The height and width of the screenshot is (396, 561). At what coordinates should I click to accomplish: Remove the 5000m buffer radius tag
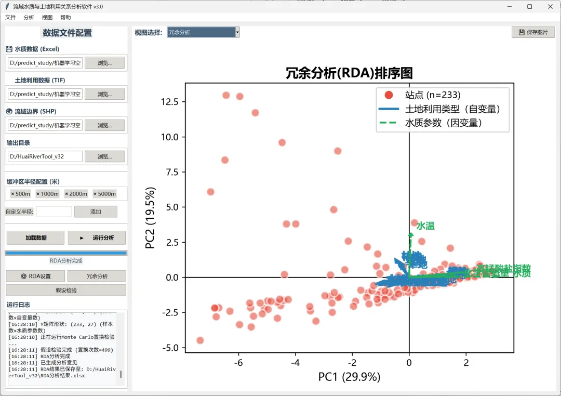pos(95,194)
